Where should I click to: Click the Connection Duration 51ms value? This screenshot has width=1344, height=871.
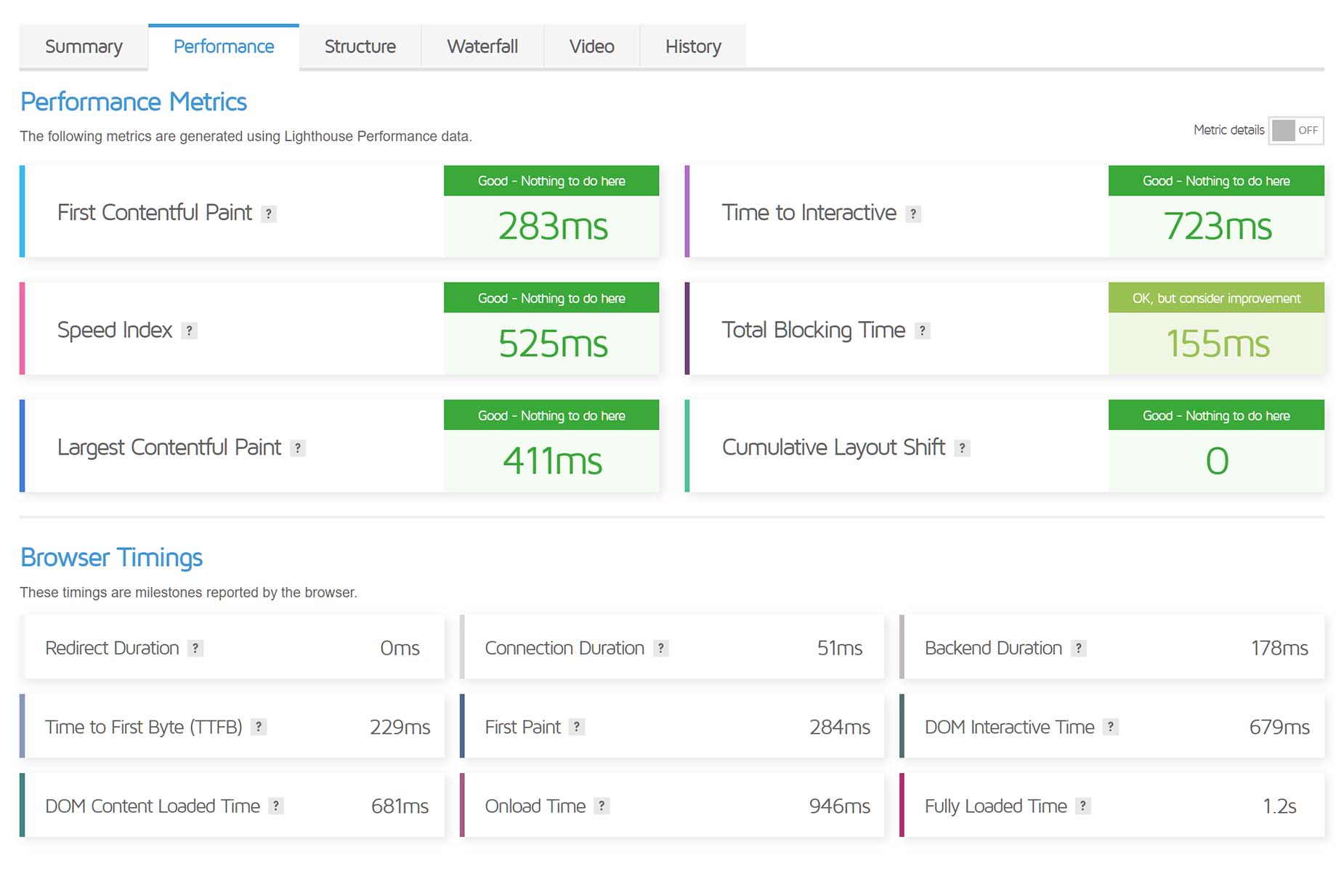click(x=839, y=648)
